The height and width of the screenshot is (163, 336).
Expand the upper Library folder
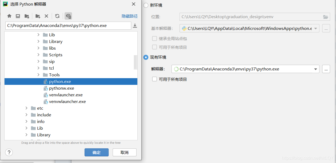[38, 41]
